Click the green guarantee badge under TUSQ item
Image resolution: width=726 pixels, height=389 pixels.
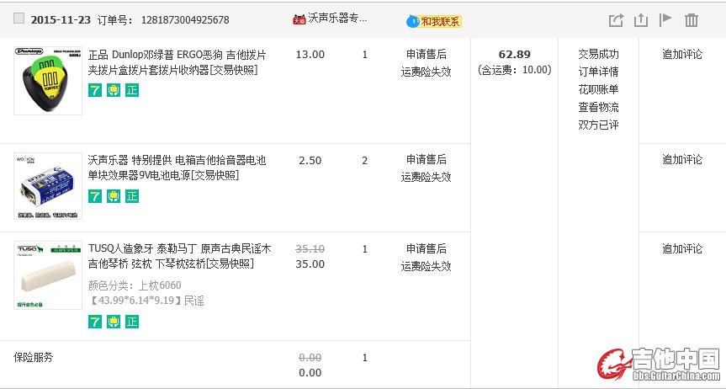114,322
